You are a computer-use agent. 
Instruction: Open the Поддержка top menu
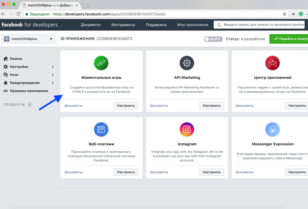click(156, 25)
